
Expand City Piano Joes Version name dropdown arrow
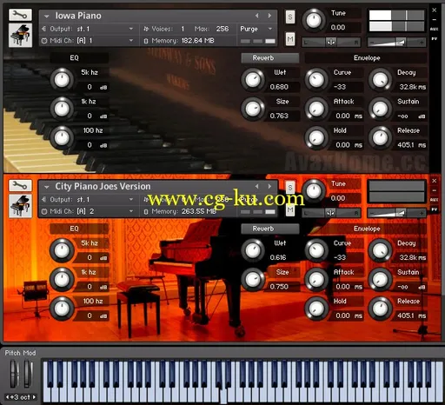point(46,187)
